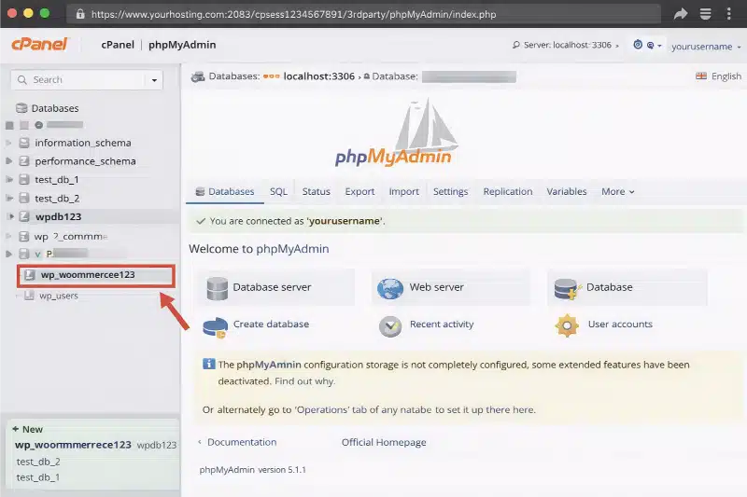Switch to the SQL tab
This screenshot has width=747, height=497.
pyautogui.click(x=278, y=192)
